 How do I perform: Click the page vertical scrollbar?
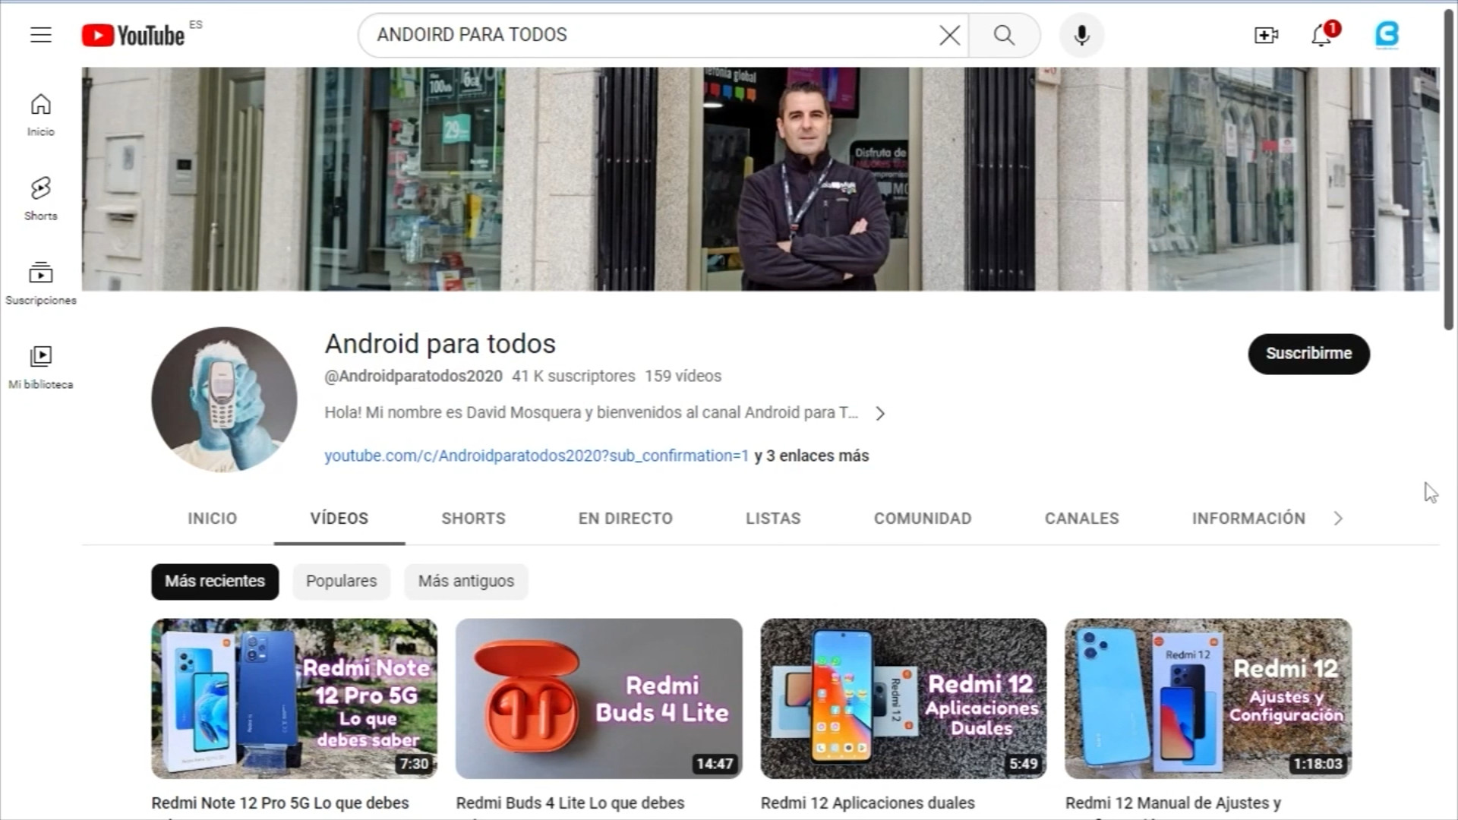(x=1449, y=170)
